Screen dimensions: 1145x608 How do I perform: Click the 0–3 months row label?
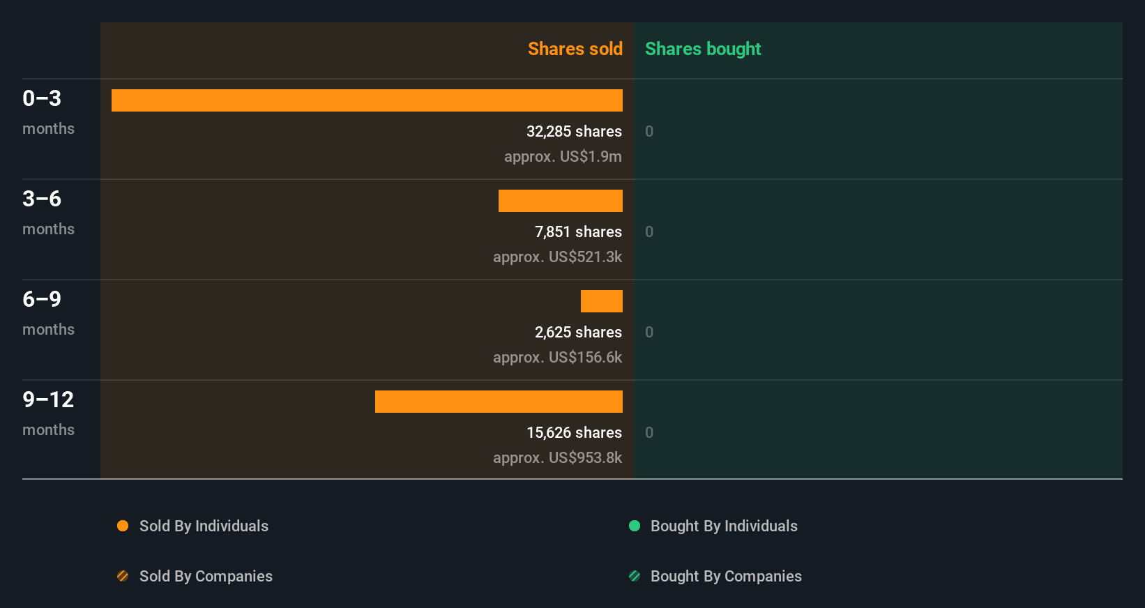[x=48, y=112]
